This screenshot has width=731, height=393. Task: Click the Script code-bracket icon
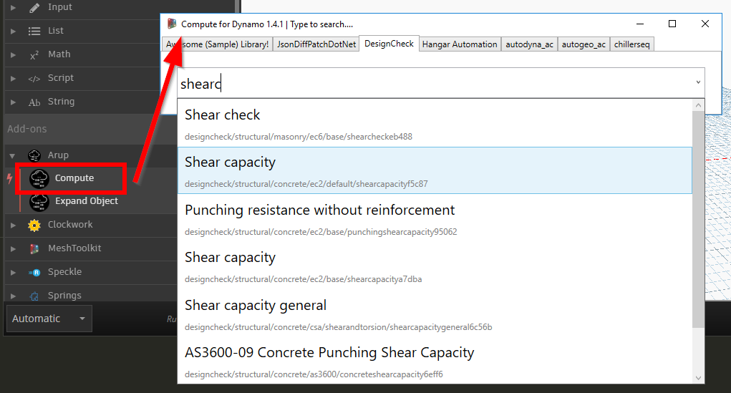(x=34, y=79)
